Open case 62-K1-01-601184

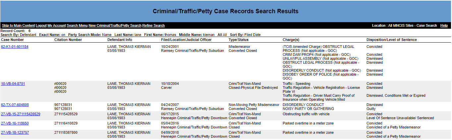coord(15,47)
